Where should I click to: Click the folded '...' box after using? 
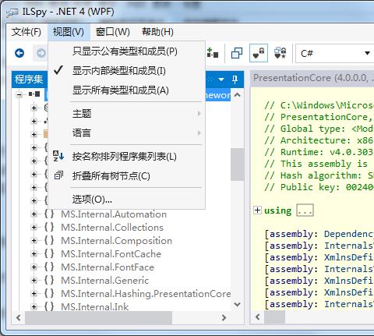click(305, 210)
